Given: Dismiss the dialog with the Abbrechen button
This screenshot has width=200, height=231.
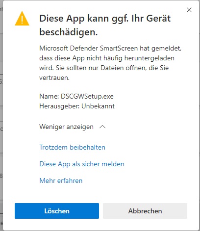Looking at the screenshot, I should pyautogui.click(x=145, y=211).
